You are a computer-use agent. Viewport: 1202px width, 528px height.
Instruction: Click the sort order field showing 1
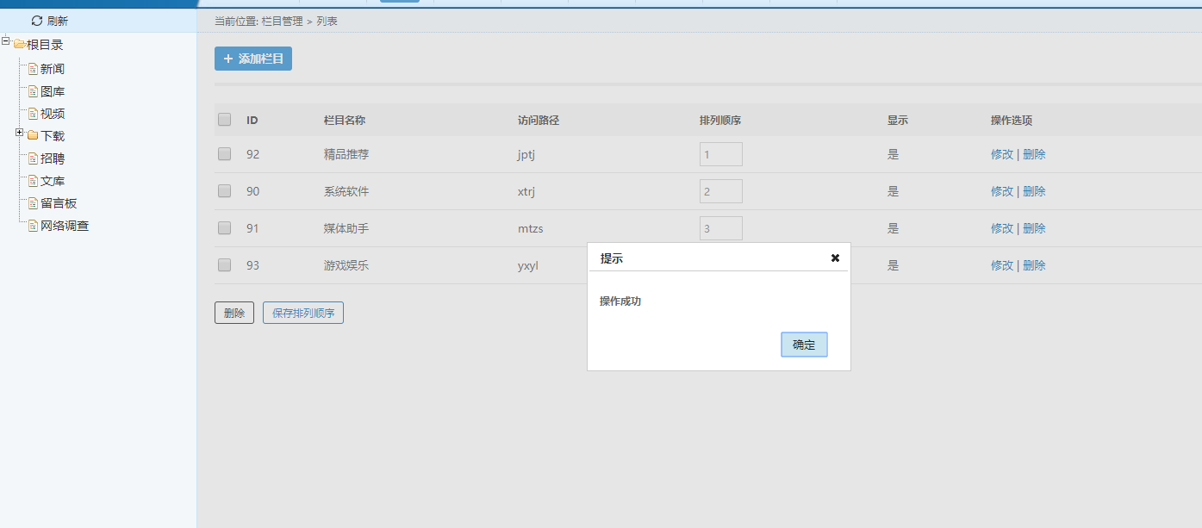[x=721, y=154]
